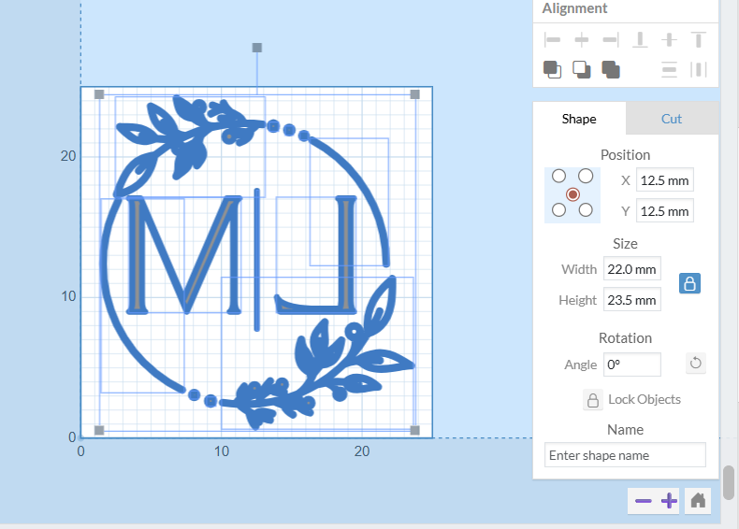Switch to the Shape tab
The width and height of the screenshot is (739, 529).
coord(579,119)
